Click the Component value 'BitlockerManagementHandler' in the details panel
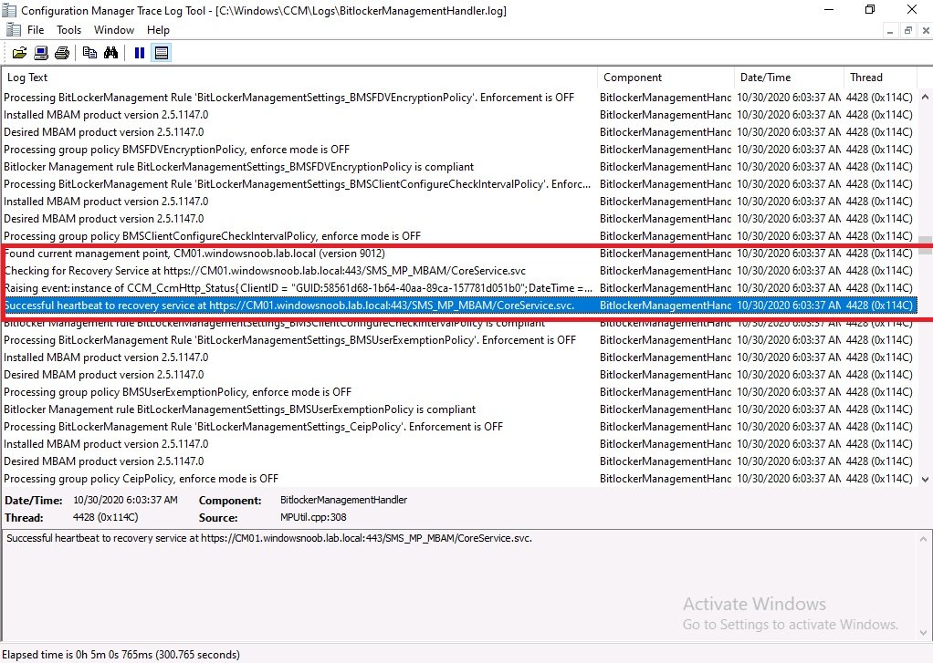Screen dimensions: 933x663 tap(343, 500)
